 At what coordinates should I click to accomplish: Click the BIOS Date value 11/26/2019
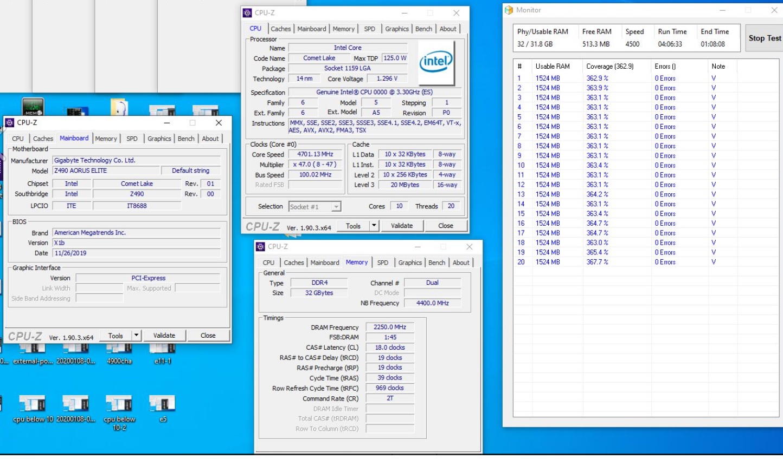137,253
